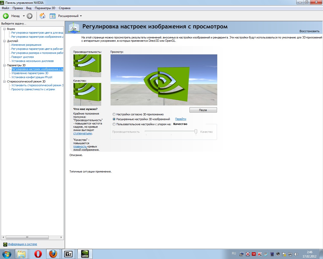Open Firefox from the taskbar
The image size is (323, 259).
(53, 254)
